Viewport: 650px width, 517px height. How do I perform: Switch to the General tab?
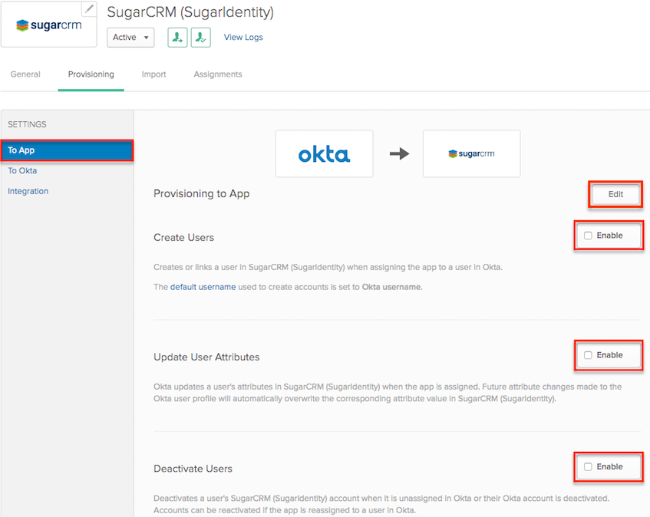25,74
